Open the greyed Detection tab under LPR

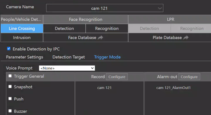tap(149, 29)
